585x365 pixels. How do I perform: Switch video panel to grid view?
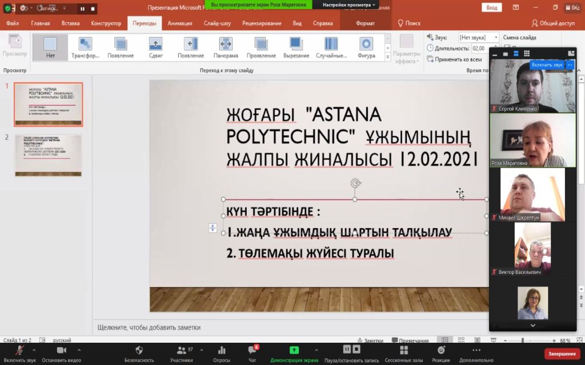[526, 54]
